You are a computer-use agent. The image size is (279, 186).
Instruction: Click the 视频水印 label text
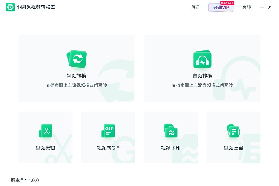(x=171, y=148)
